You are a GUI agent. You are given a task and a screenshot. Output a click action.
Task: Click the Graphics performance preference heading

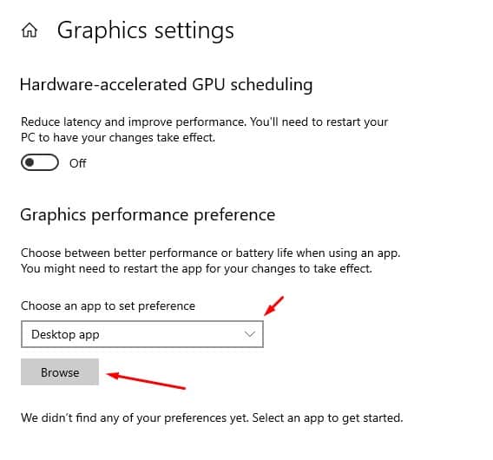148,216
